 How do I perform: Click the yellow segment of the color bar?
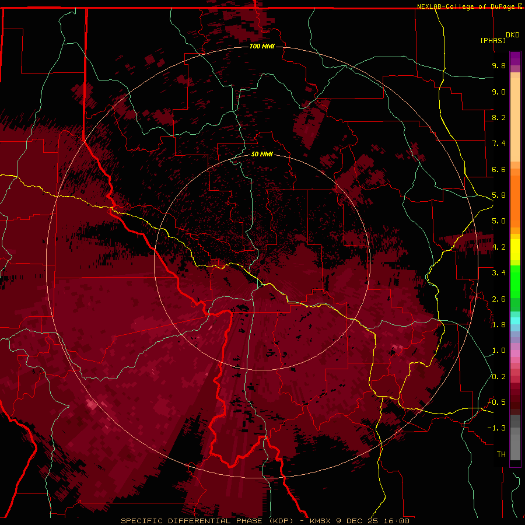(x=515, y=250)
